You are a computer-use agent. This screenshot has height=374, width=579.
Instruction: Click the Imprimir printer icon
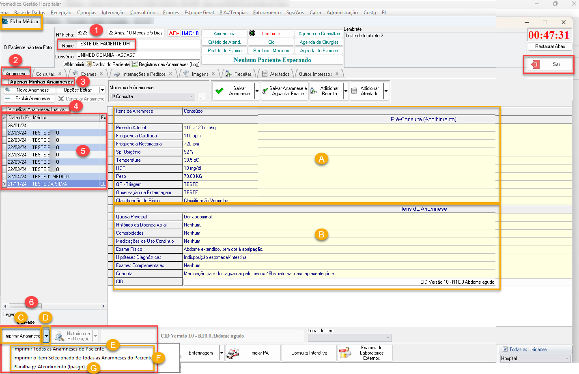(x=67, y=64)
